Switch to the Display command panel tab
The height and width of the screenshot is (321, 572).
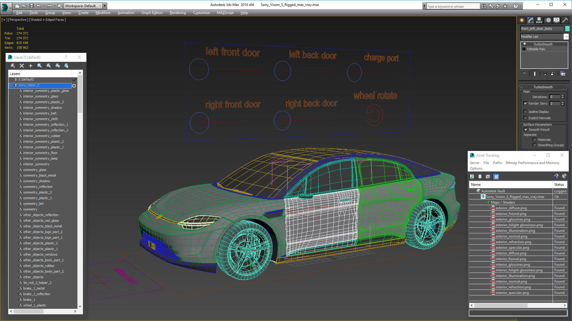557,20
